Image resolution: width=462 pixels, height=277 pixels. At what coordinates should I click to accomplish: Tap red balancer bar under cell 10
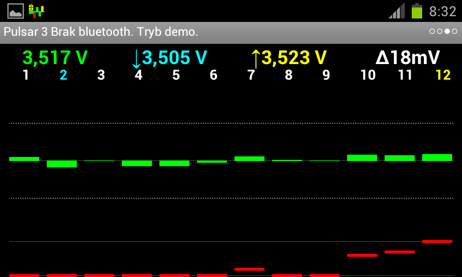tap(362, 255)
